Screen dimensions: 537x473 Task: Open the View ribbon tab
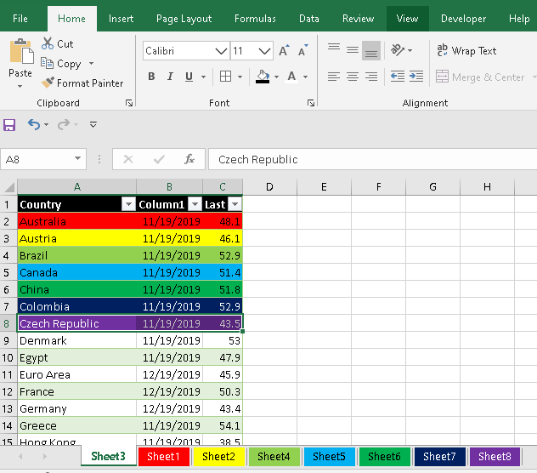coord(407,19)
